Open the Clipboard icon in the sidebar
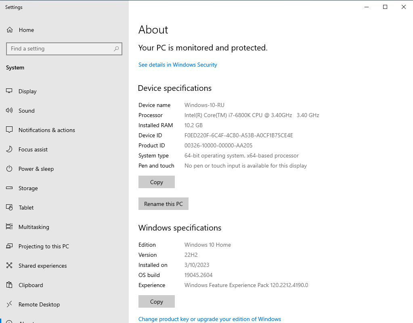 point(9,285)
